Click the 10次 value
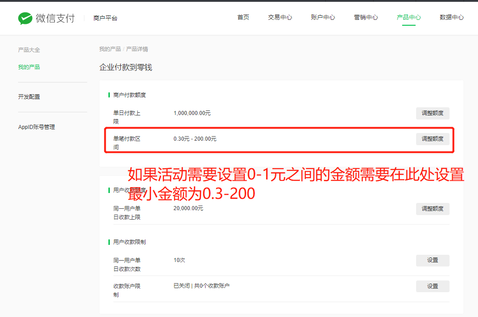This screenshot has width=478, height=317. tap(179, 260)
